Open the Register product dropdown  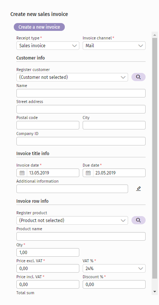click(x=72, y=221)
